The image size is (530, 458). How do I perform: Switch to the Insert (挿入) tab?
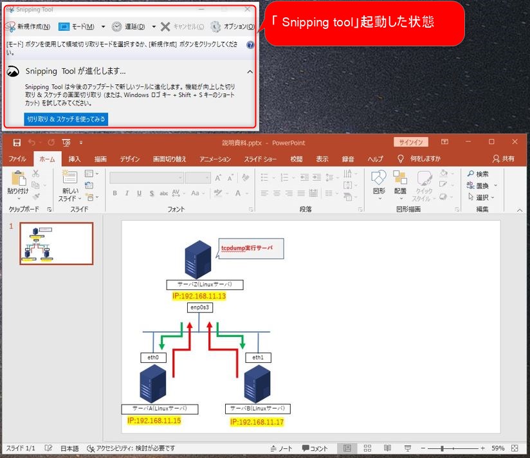point(75,159)
